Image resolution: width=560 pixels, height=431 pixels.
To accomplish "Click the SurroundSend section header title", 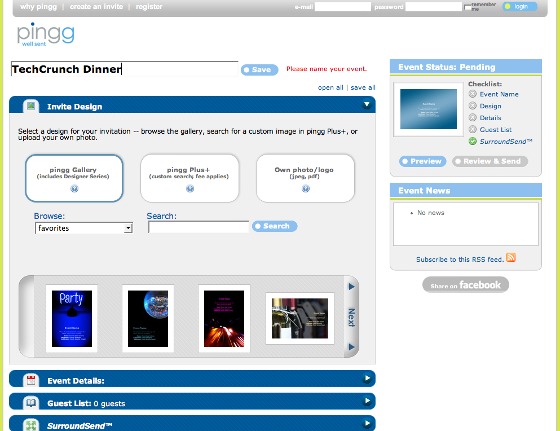I will (80, 425).
